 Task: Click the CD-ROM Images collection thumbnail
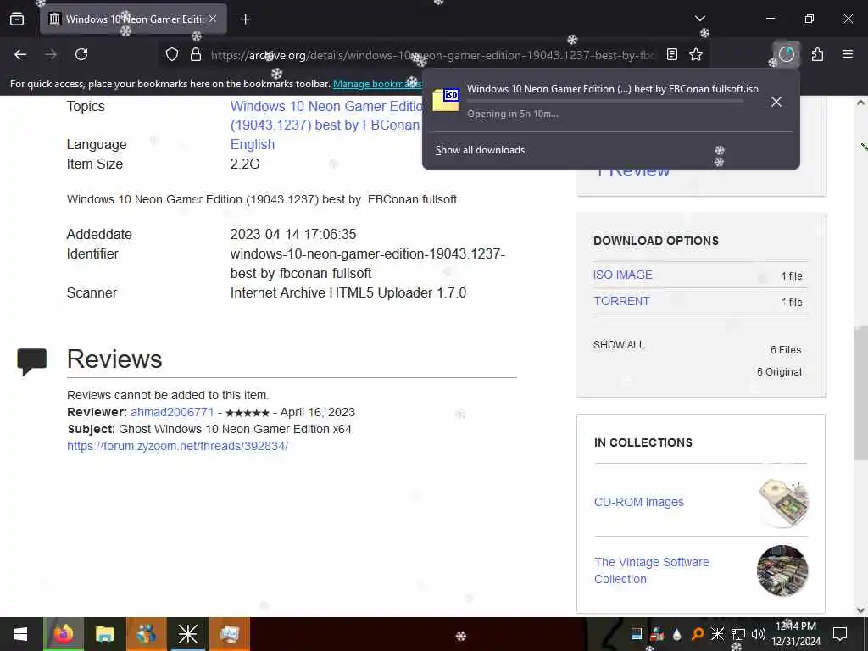(x=783, y=502)
